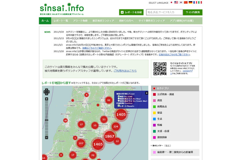
Task: Select the Google Map aerial radio option
Action: [118, 101]
